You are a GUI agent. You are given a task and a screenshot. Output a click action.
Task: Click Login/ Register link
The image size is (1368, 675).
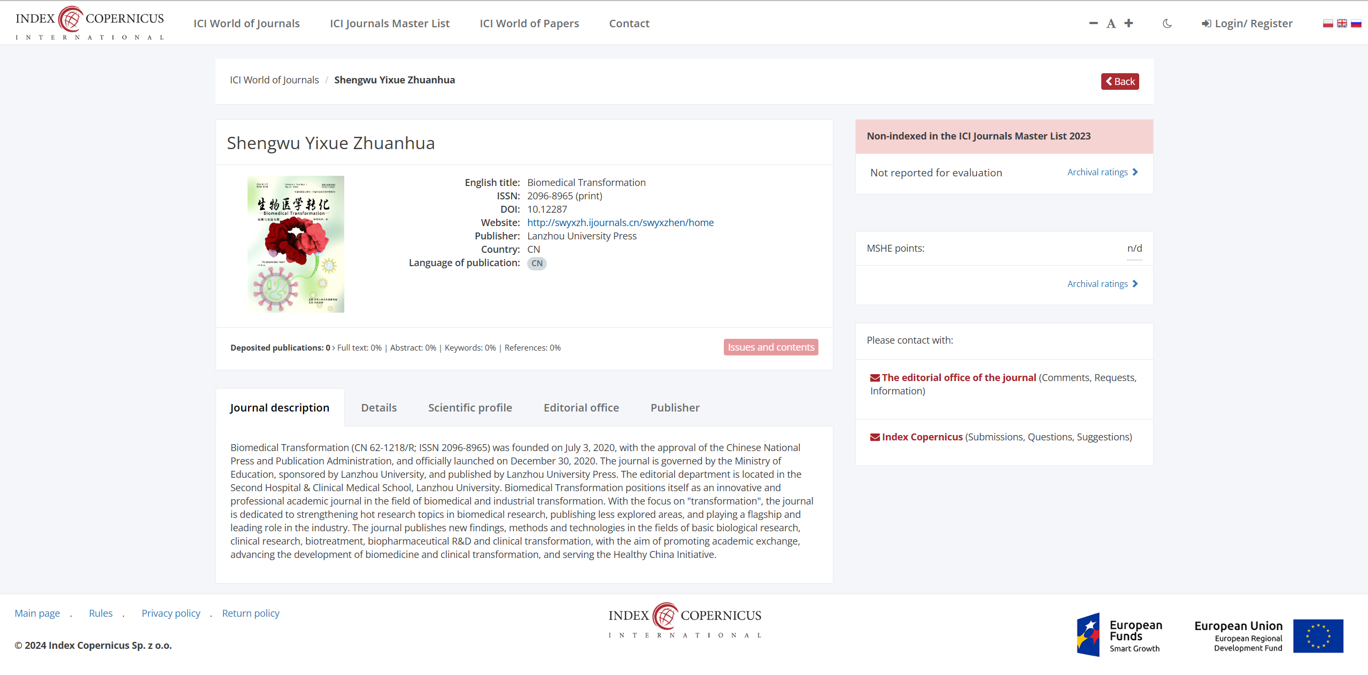pos(1247,24)
